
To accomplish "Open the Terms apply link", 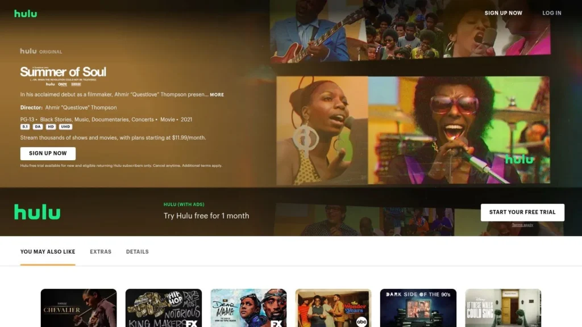I will point(522,225).
